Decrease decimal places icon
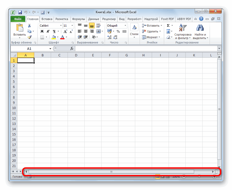 click(115, 37)
